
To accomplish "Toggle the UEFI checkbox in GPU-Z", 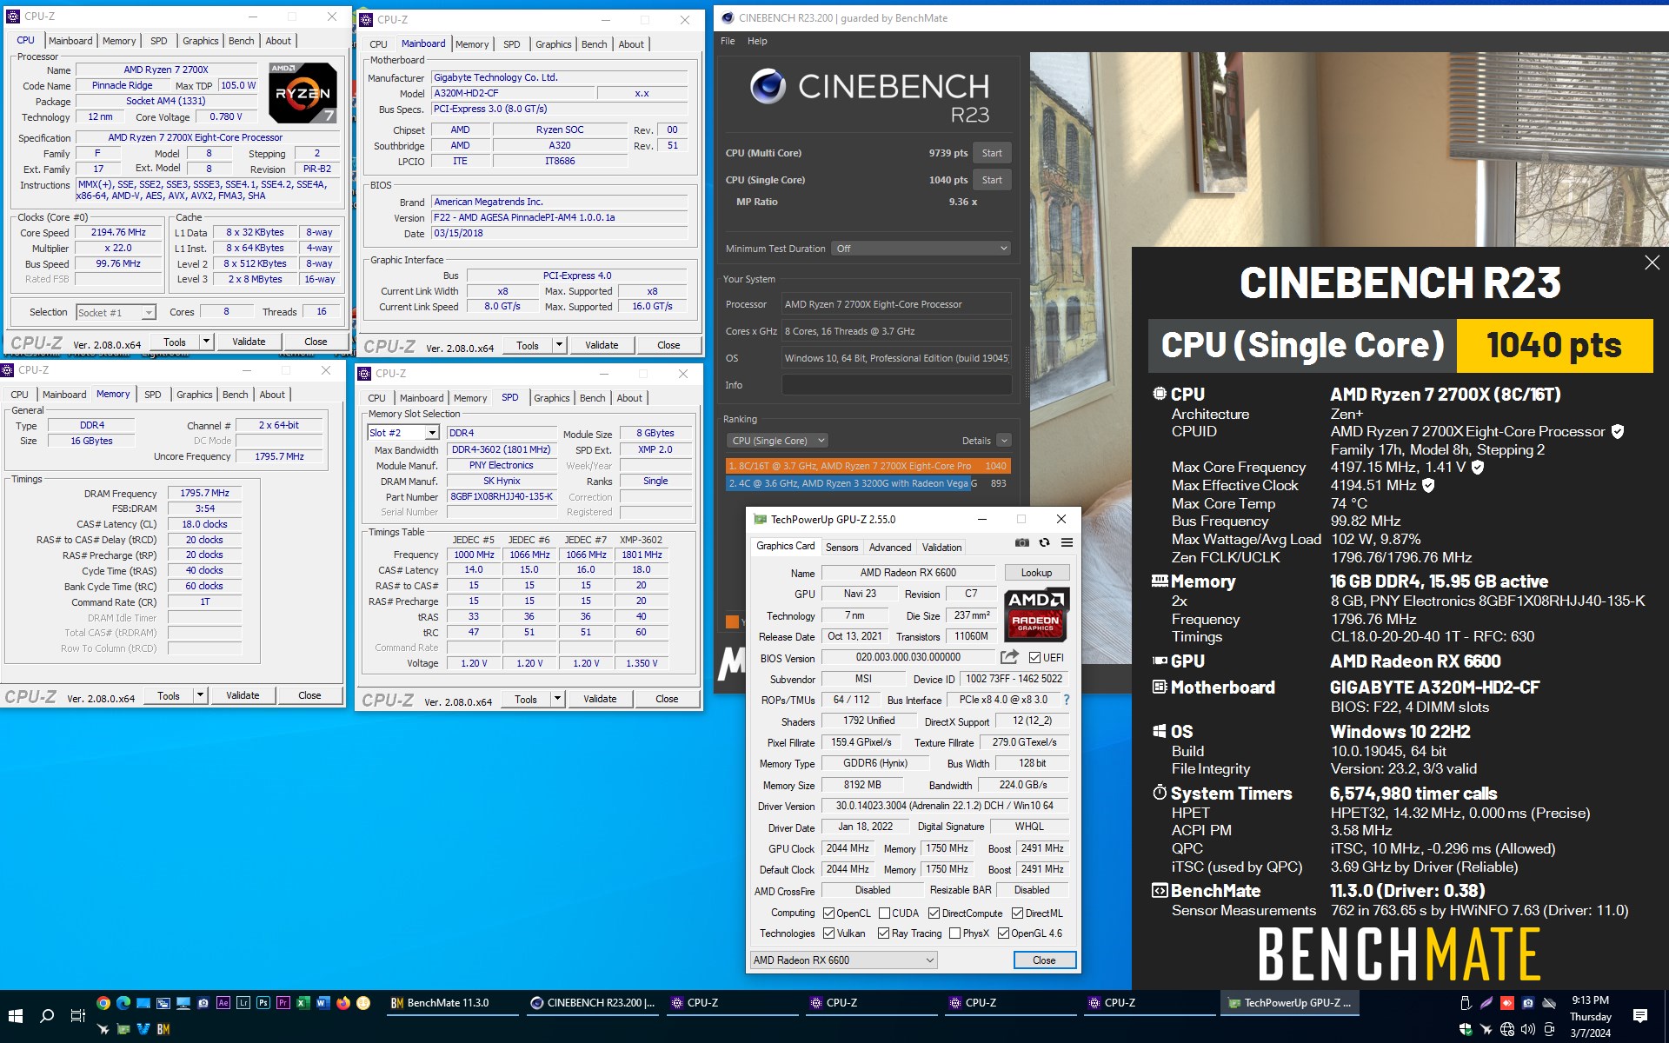I will coord(1034,658).
